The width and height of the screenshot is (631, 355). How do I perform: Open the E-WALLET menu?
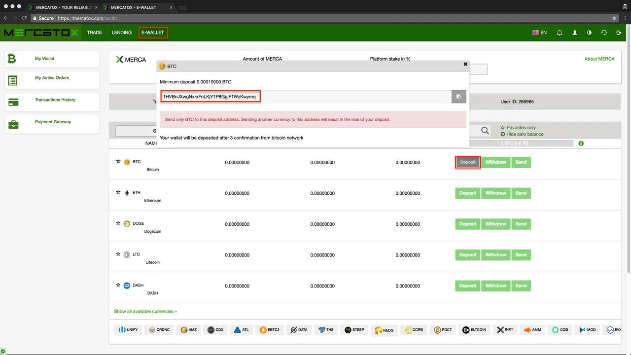coord(153,33)
